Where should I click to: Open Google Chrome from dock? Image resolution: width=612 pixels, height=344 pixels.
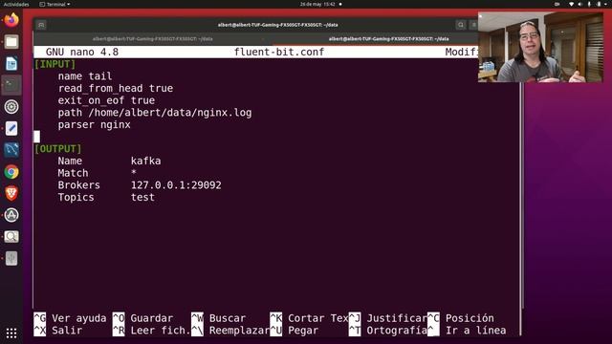click(11, 172)
